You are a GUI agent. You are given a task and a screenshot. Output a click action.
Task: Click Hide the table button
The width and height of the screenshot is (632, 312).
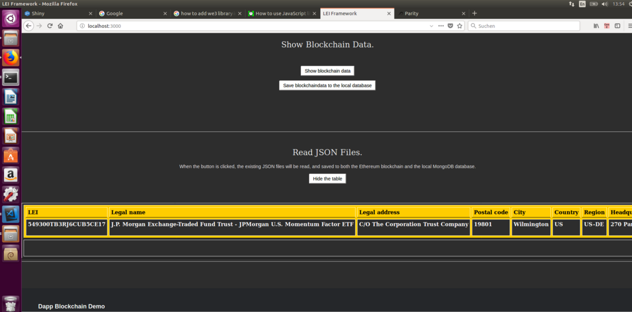tap(327, 179)
